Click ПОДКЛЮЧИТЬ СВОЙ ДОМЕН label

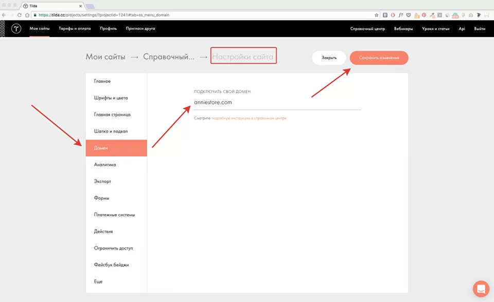point(222,92)
